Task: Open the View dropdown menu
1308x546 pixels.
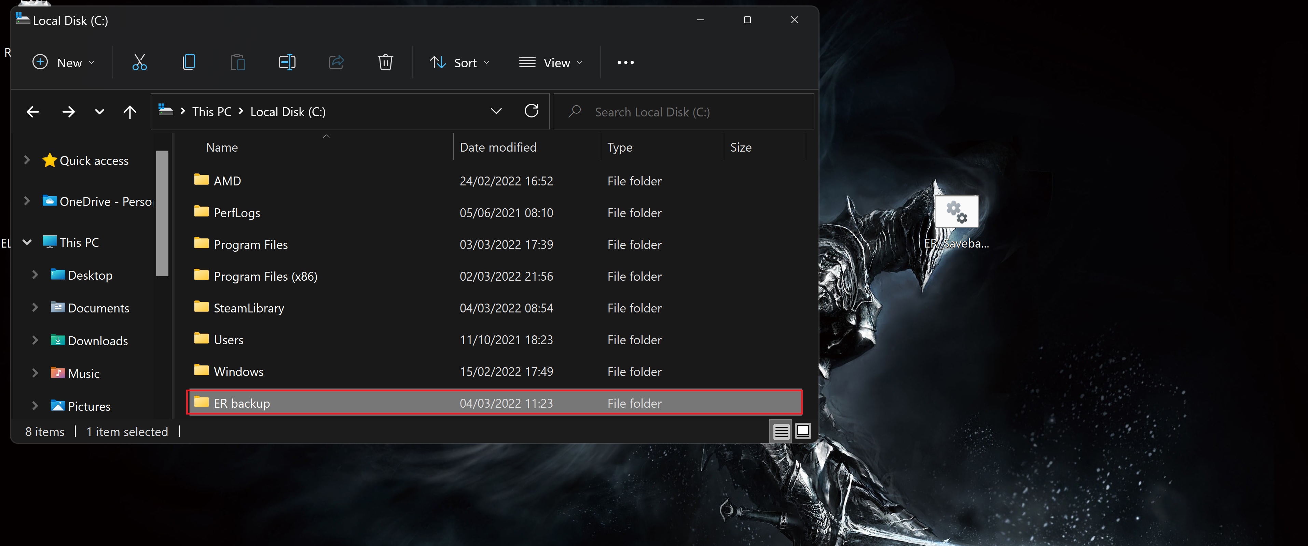Action: pyautogui.click(x=550, y=62)
